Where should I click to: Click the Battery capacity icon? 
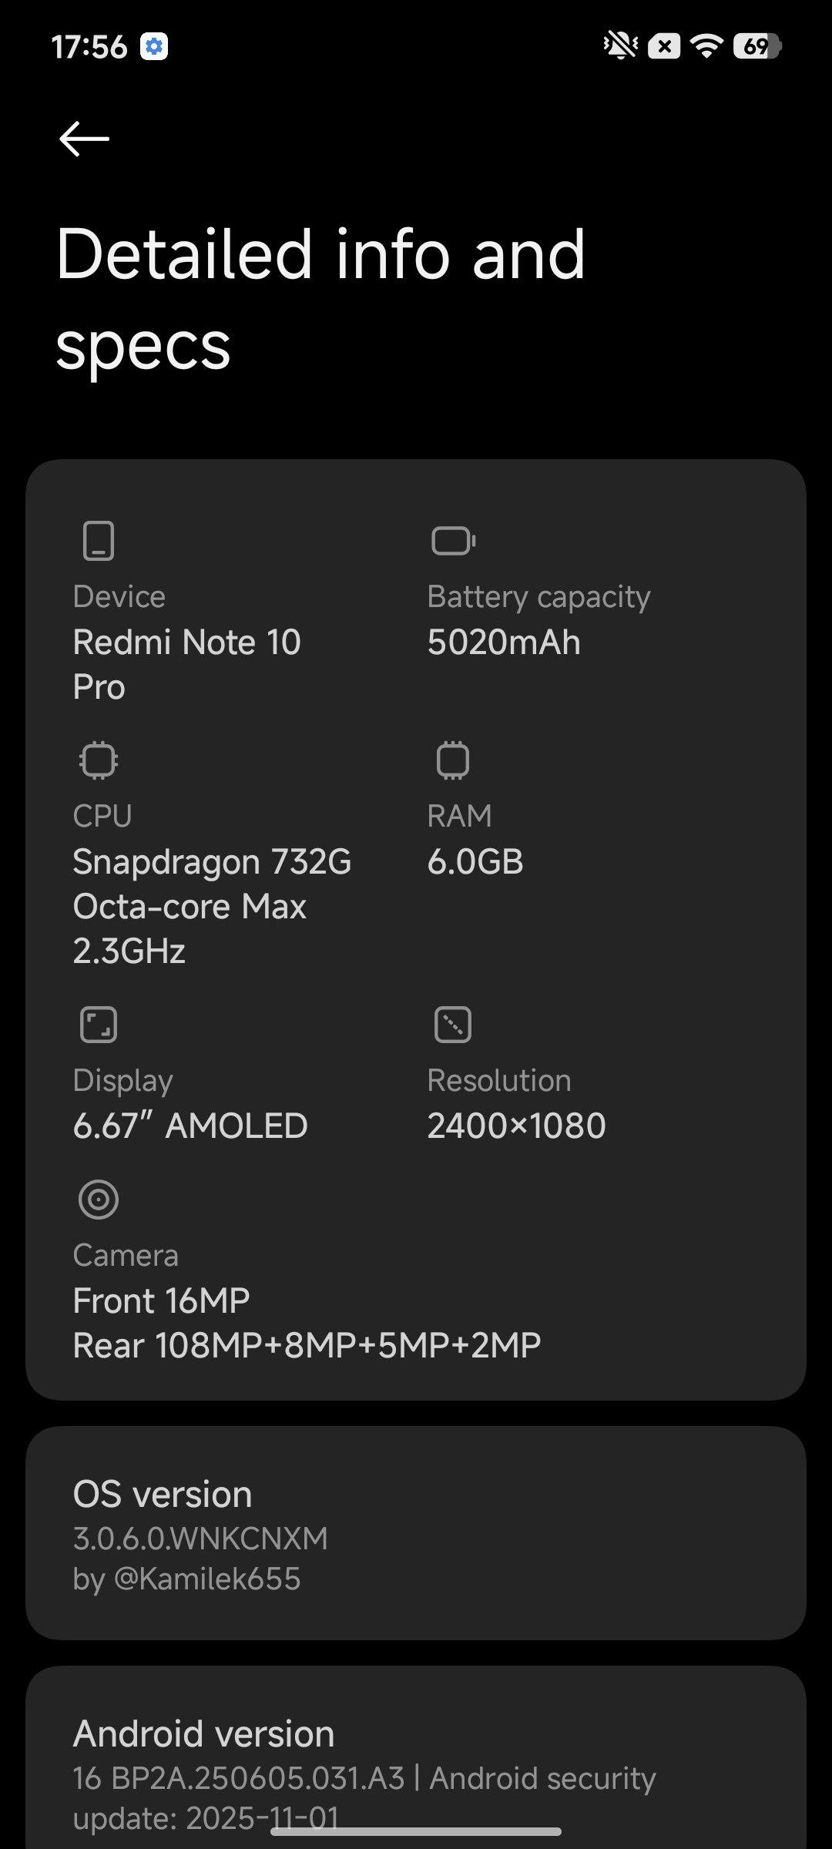[453, 540]
